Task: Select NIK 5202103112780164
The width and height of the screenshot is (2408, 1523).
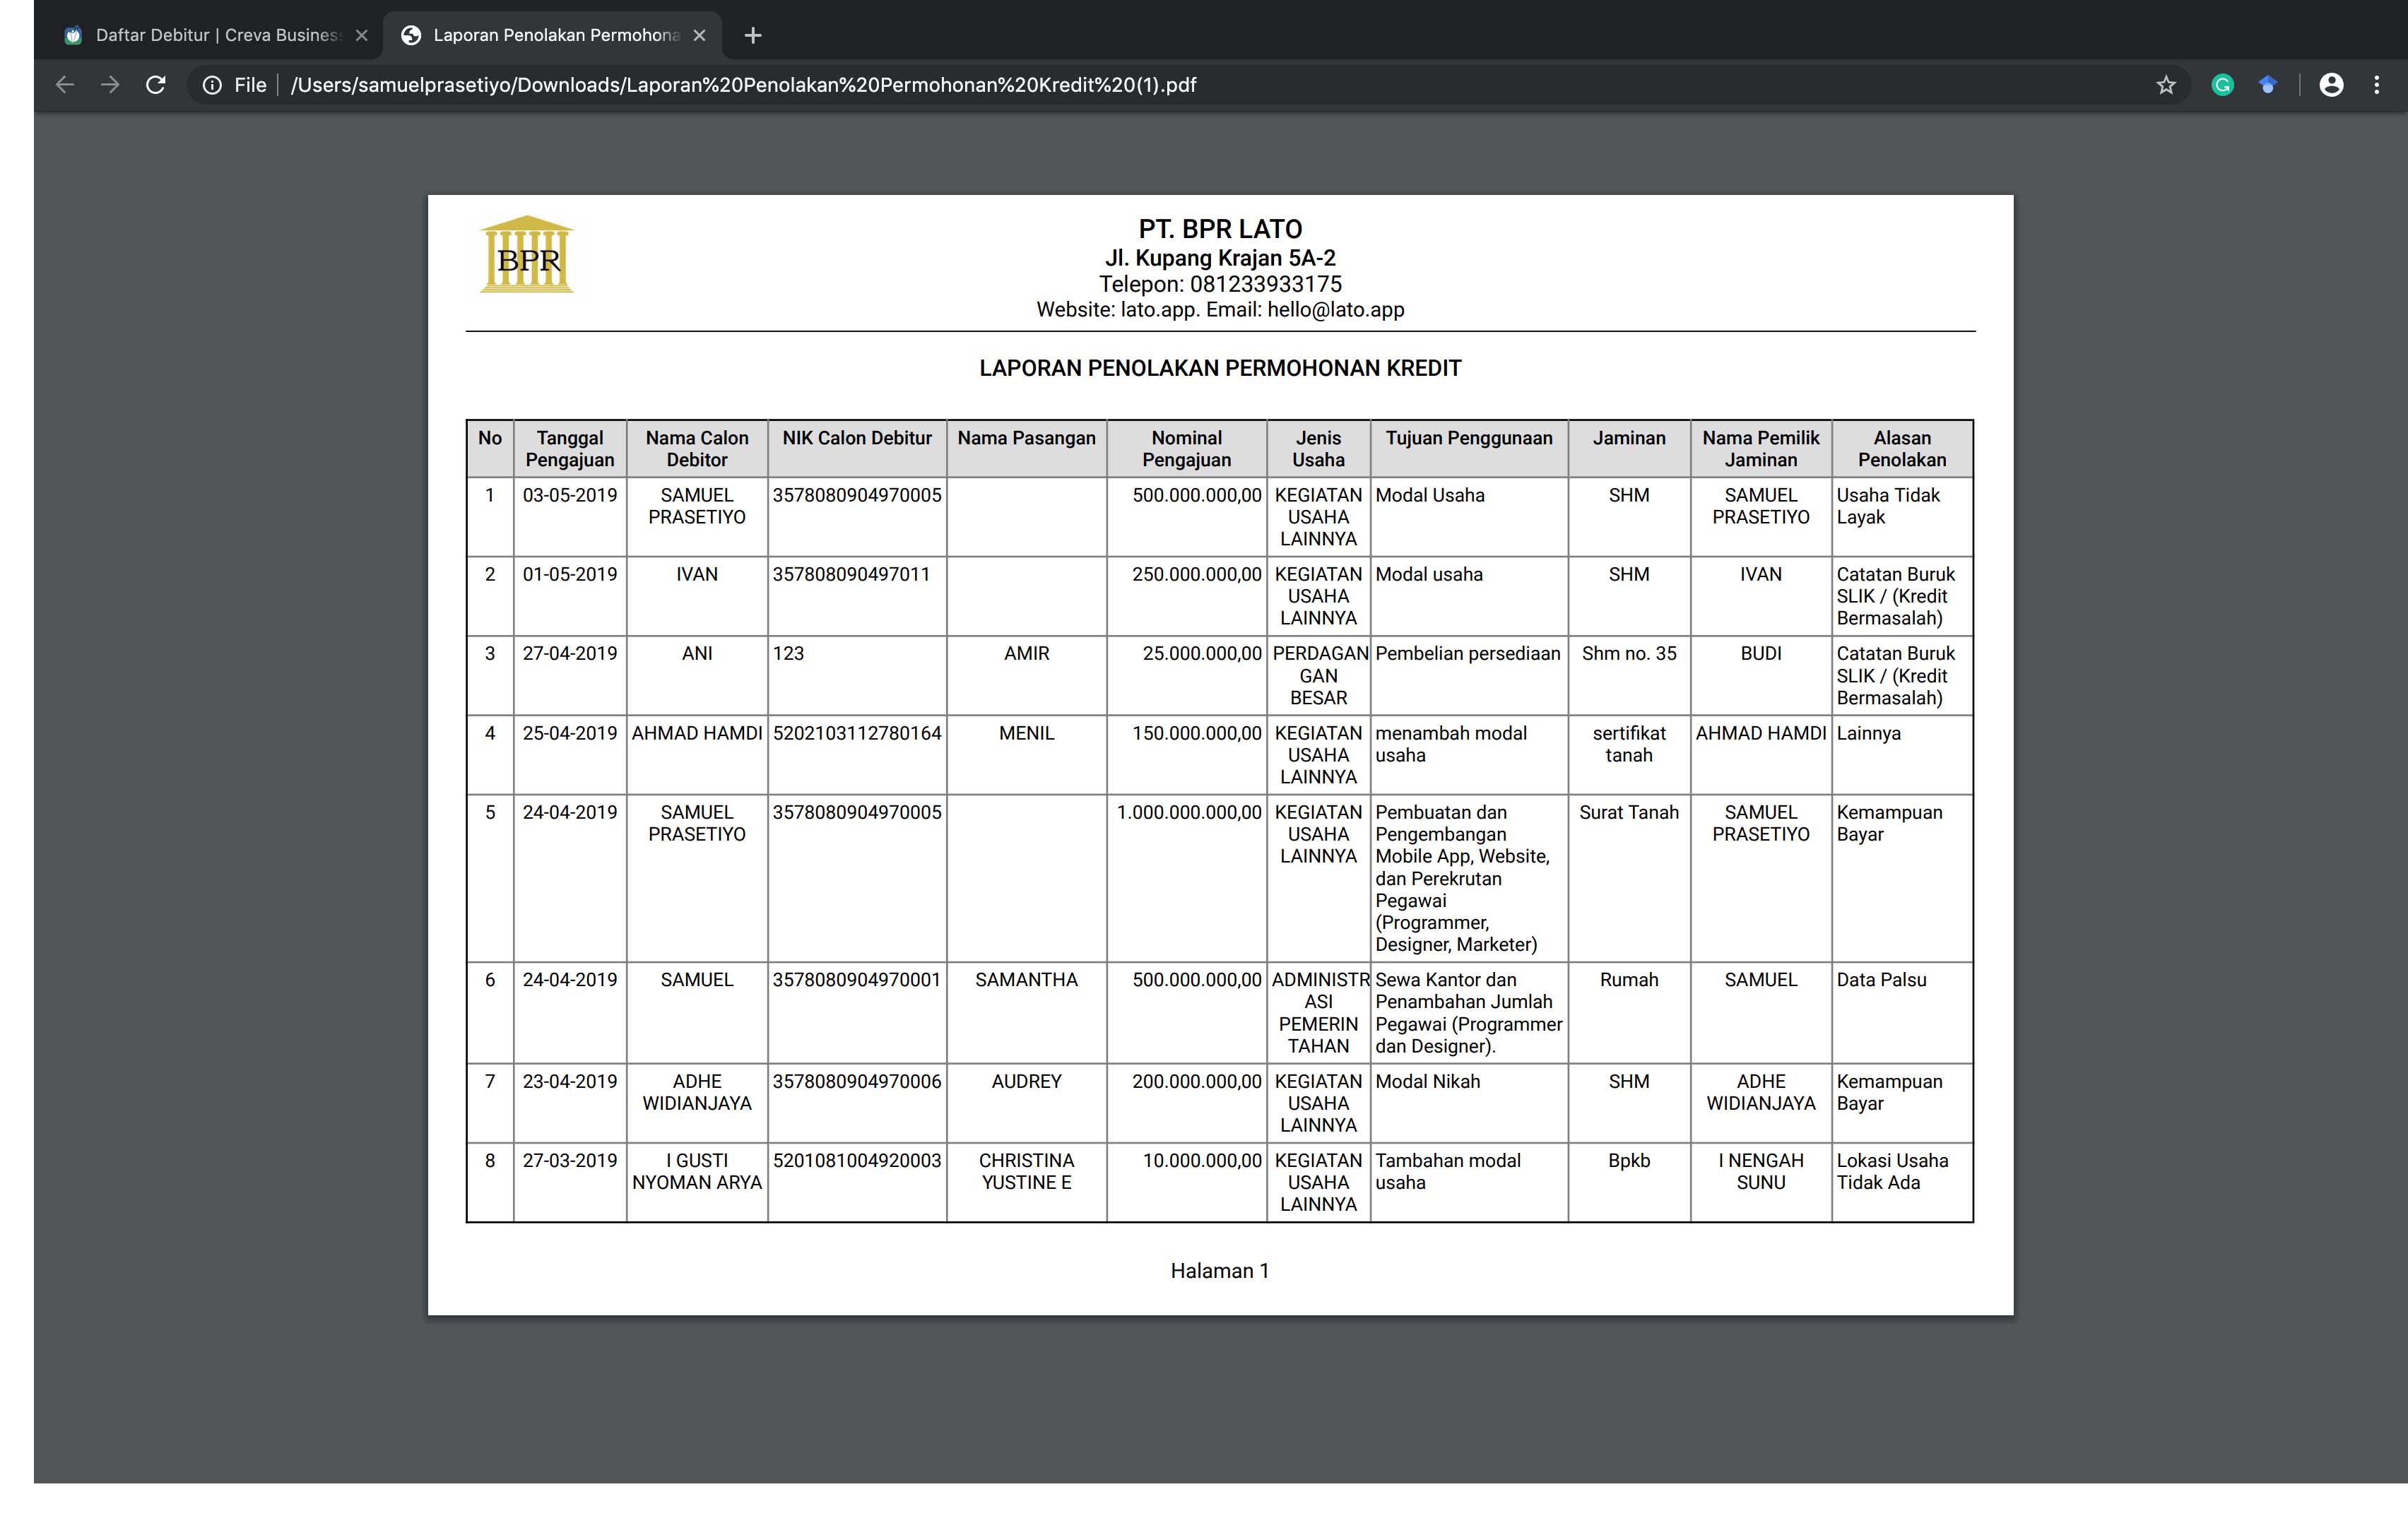Action: [857, 733]
